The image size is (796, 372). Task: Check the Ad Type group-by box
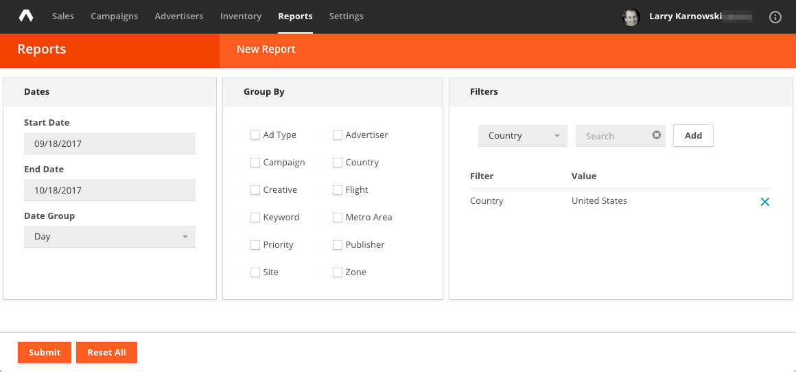[255, 135]
